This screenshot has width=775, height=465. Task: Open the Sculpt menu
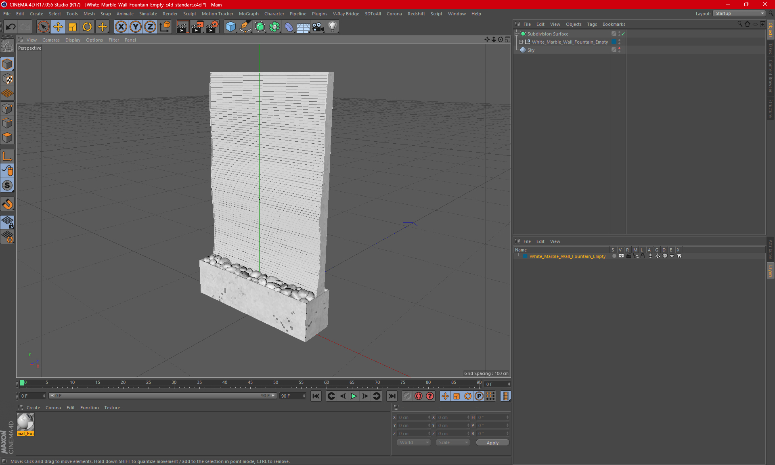[189, 14]
